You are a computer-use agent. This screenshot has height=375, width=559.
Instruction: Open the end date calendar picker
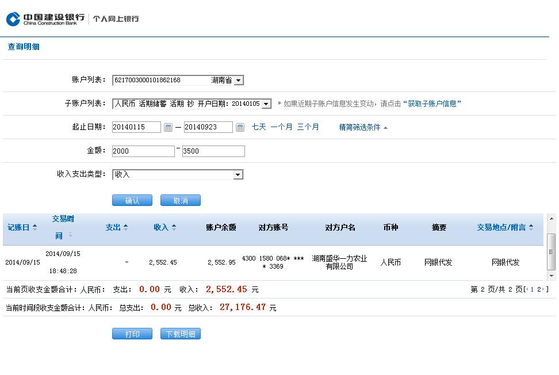[x=240, y=127]
